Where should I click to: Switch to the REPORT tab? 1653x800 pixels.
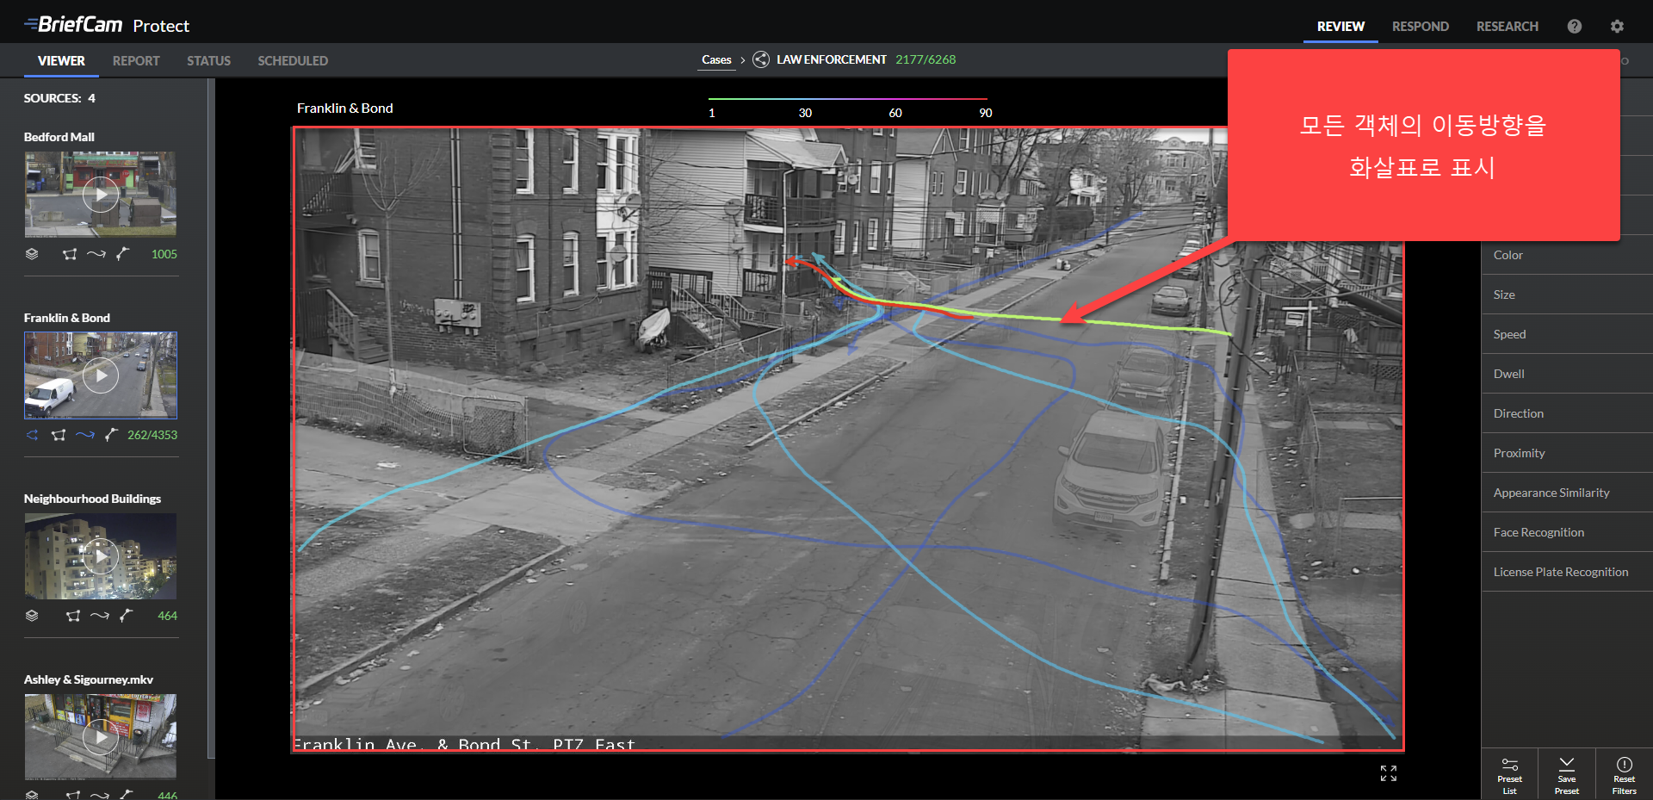click(136, 60)
